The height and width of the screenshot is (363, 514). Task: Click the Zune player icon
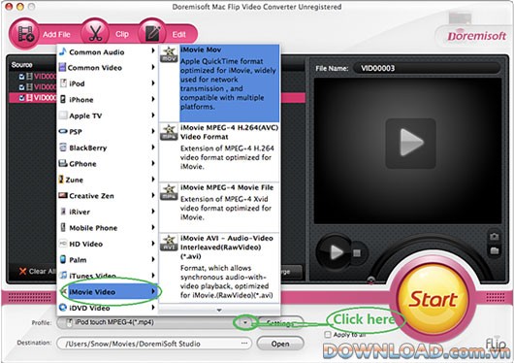61,180
